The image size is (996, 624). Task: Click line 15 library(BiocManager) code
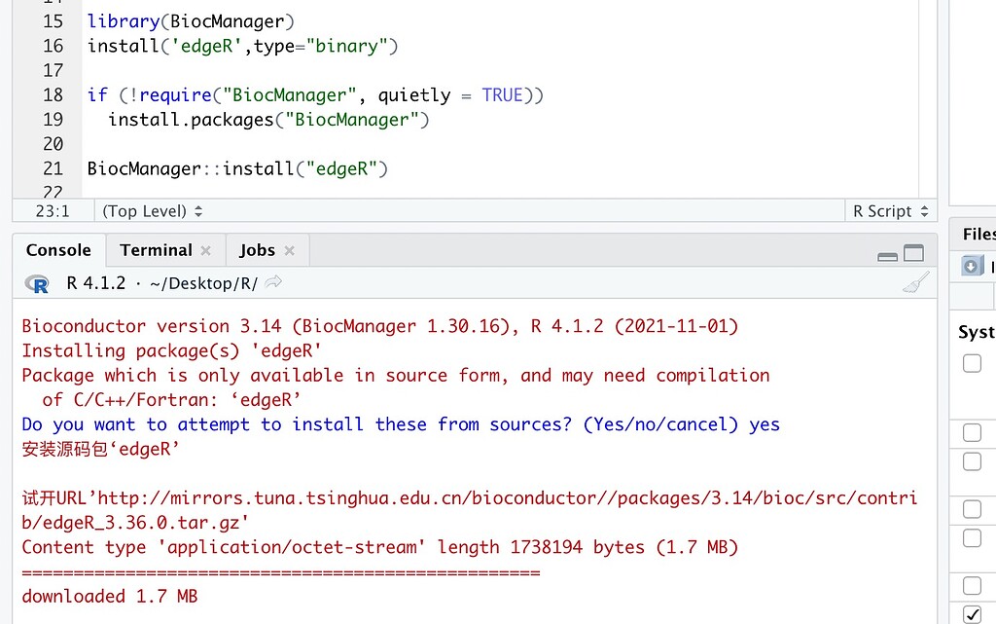pos(192,21)
